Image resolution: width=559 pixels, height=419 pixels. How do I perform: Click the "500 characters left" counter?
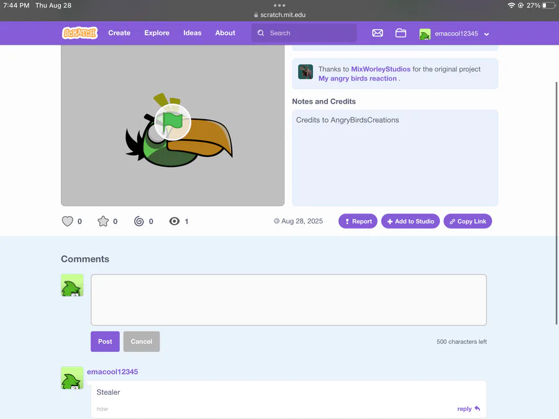[461, 341]
